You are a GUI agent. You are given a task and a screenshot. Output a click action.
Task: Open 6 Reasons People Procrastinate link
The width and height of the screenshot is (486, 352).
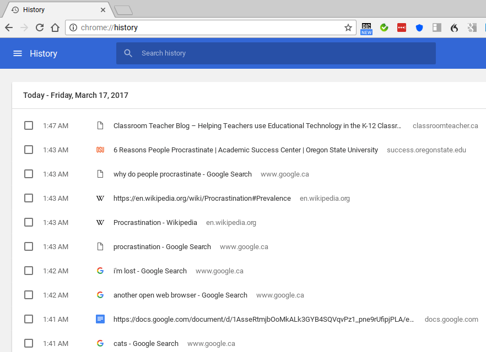tap(245, 150)
